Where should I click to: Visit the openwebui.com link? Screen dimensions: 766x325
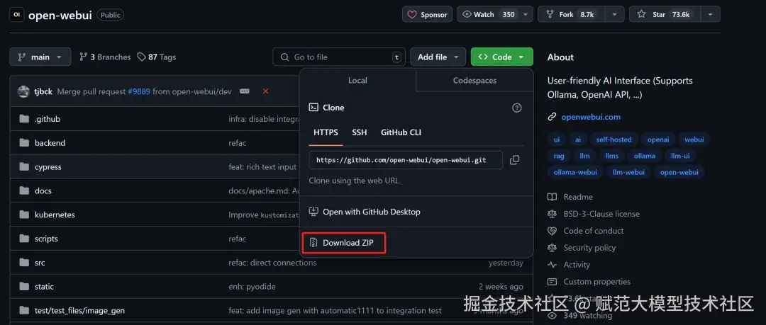coord(591,117)
